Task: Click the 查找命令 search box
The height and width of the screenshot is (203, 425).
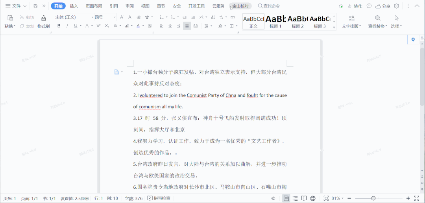Action: [x=269, y=6]
